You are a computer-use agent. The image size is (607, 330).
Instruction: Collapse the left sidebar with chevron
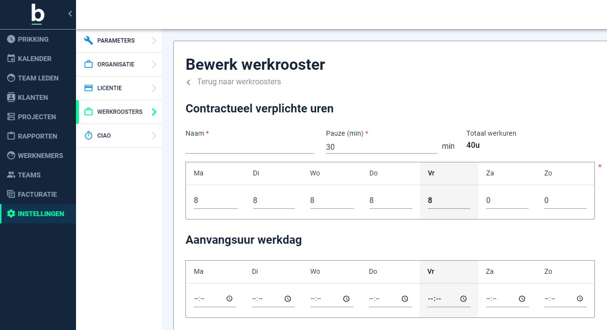pyautogui.click(x=70, y=14)
